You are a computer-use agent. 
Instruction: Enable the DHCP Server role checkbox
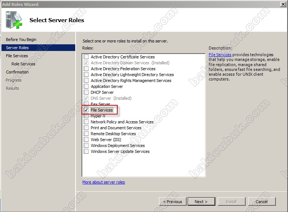click(x=86, y=92)
